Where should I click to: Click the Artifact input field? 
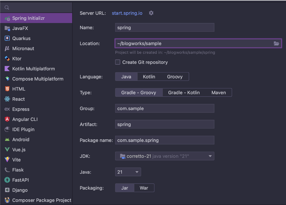[165, 124]
